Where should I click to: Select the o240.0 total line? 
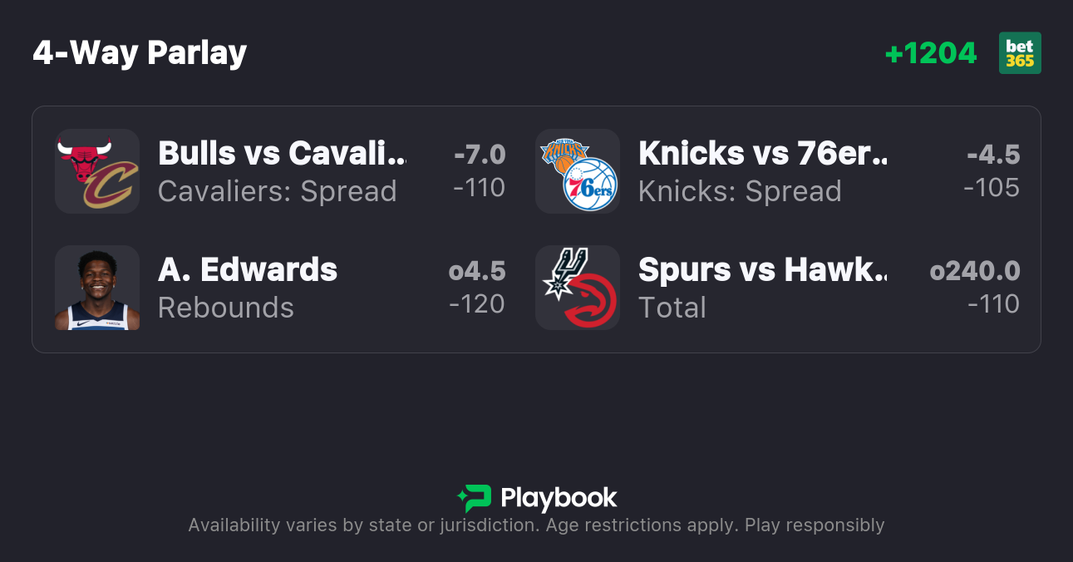coord(975,271)
